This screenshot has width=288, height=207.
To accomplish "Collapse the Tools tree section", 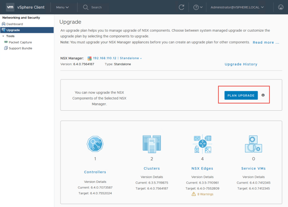I will coord(3,36).
